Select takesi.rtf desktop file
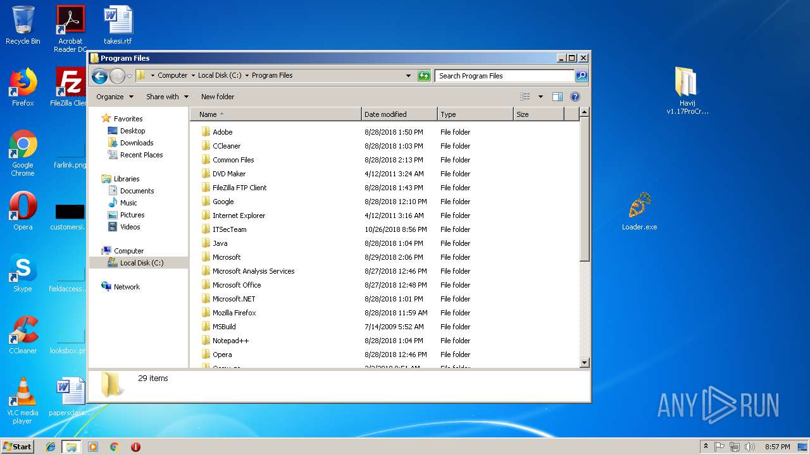Viewport: 810px width, 455px height. click(x=118, y=26)
